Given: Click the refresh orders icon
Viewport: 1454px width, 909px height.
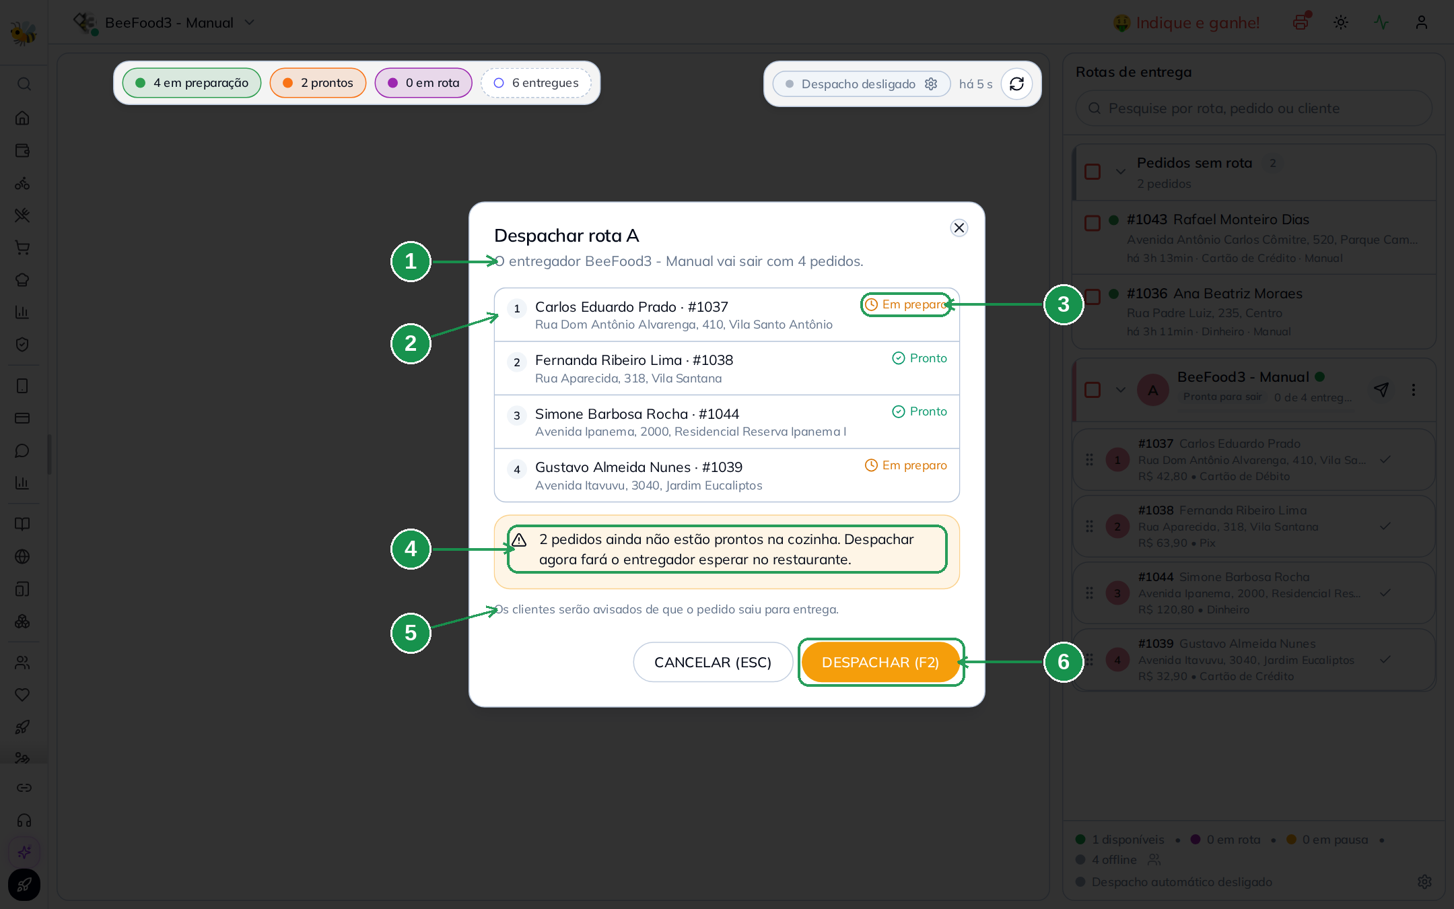Looking at the screenshot, I should (x=1016, y=83).
